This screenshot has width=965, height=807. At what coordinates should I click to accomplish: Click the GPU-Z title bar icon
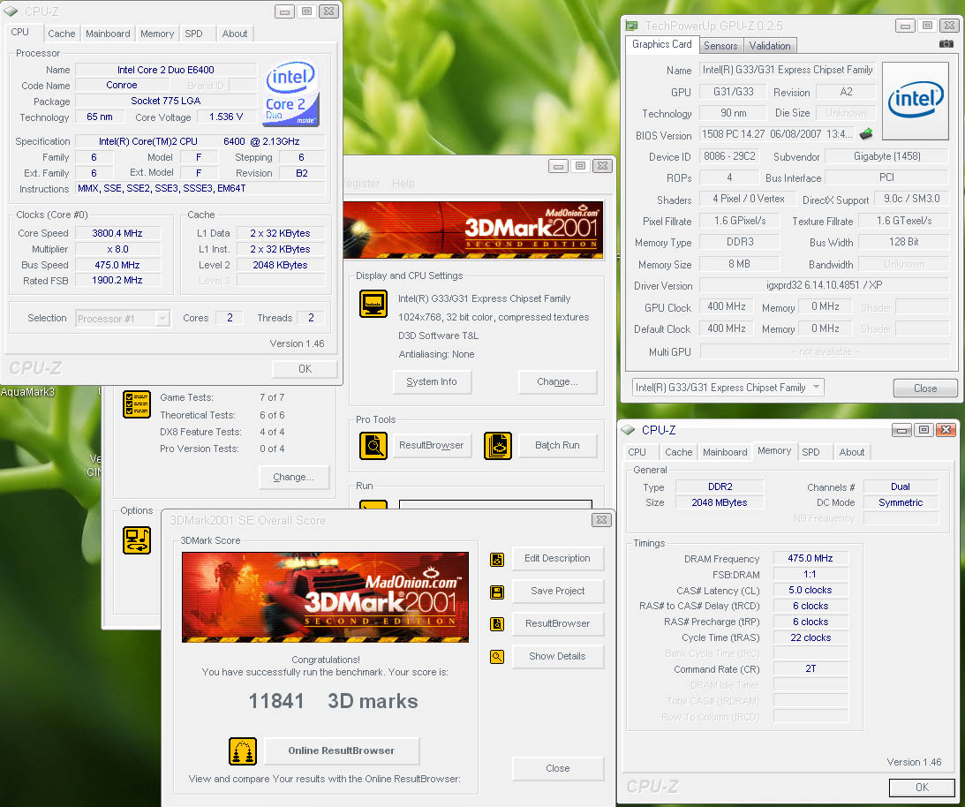pyautogui.click(x=631, y=26)
